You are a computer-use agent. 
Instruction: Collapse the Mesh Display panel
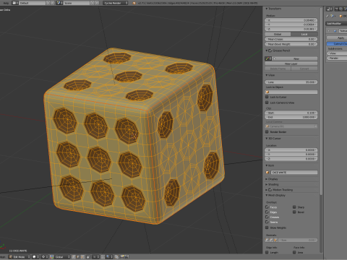267,195
